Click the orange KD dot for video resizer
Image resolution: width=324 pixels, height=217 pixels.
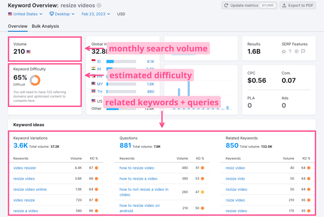[x=96, y=168]
